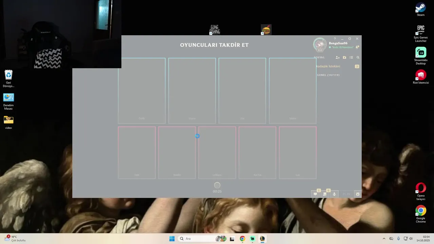This screenshot has height=244, width=434.
Task: Select the Nautilus enemy card
Action: [177, 152]
